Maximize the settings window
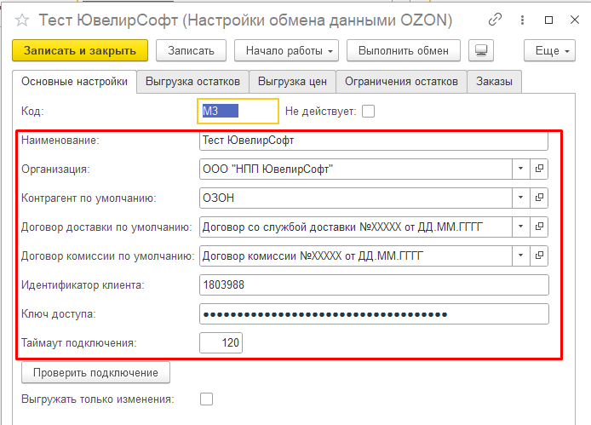This screenshot has width=591, height=425. click(x=548, y=20)
